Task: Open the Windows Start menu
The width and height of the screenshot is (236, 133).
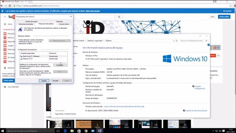Action: pos(3,131)
